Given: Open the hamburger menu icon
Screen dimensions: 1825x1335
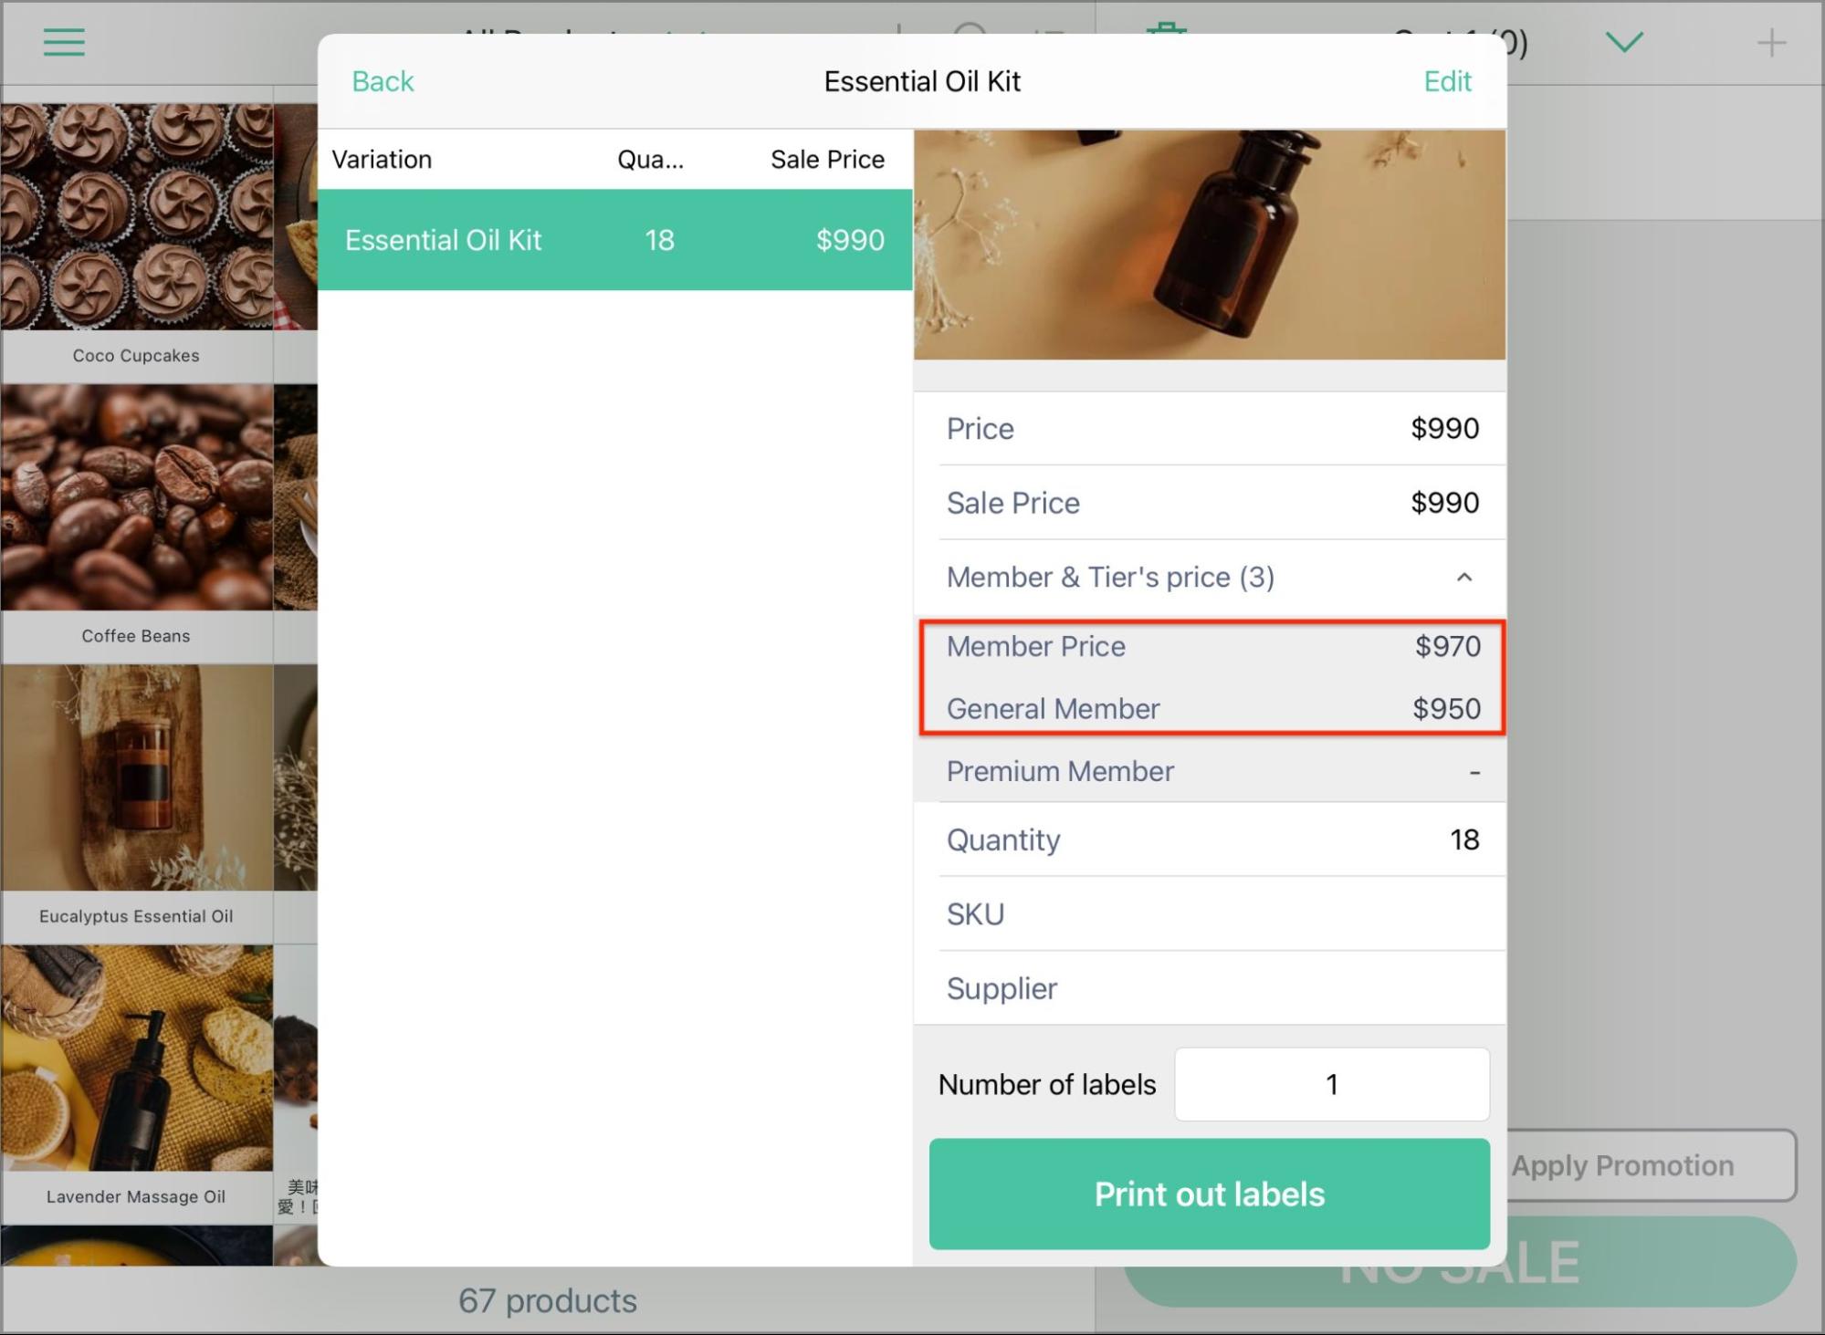Looking at the screenshot, I should pos(64,42).
